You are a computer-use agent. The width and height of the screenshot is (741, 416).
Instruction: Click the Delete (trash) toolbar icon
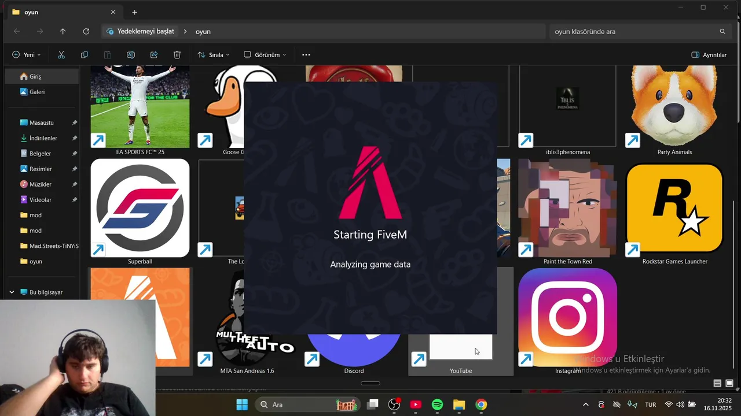coord(177,55)
